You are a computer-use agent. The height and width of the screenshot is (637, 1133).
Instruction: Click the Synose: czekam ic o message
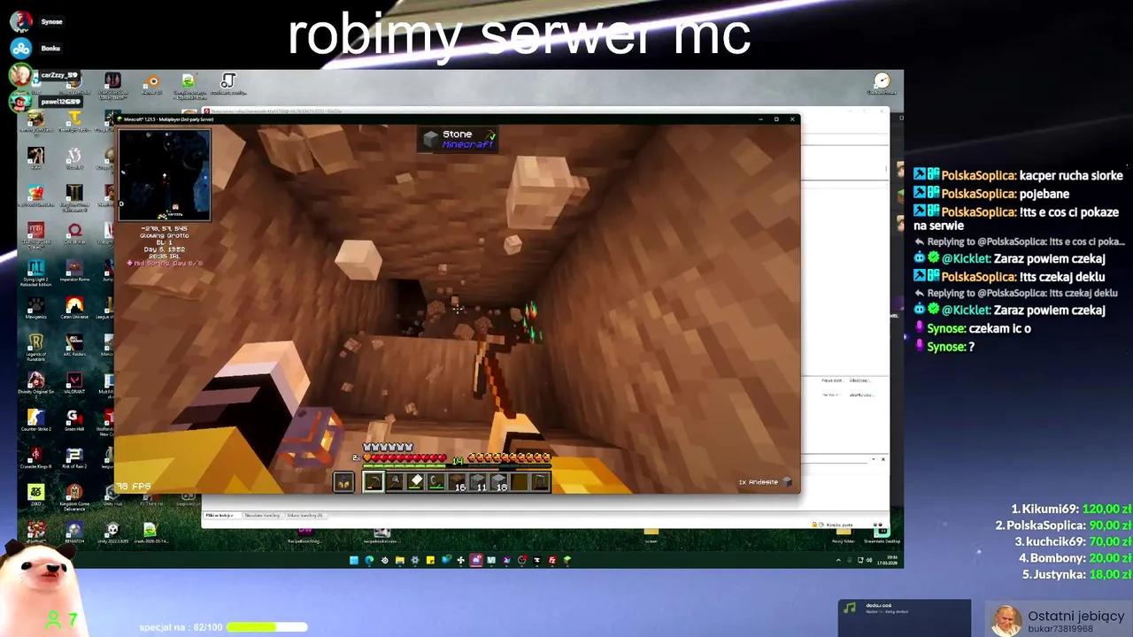972,328
